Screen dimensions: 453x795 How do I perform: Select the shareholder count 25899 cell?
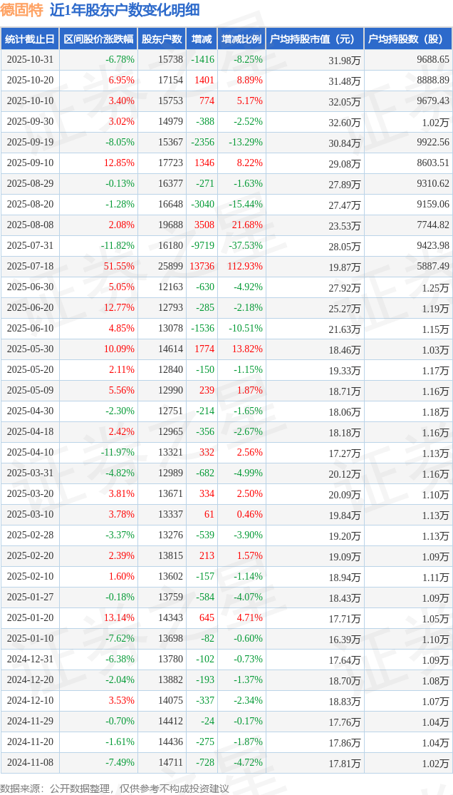tap(170, 267)
